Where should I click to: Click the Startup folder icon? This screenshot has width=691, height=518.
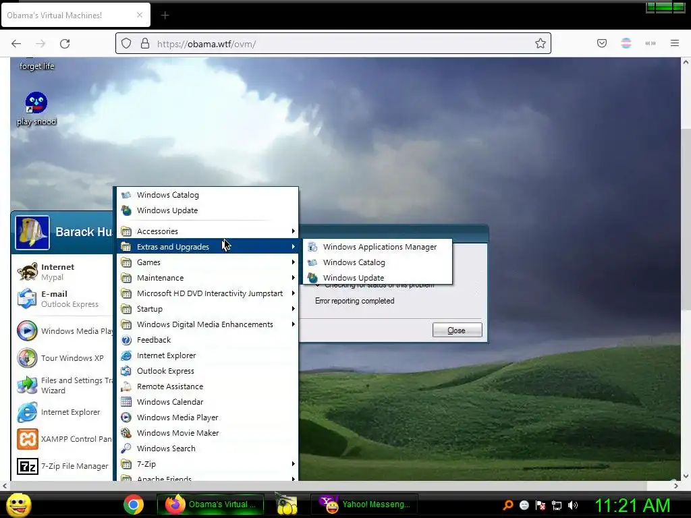[x=126, y=309]
